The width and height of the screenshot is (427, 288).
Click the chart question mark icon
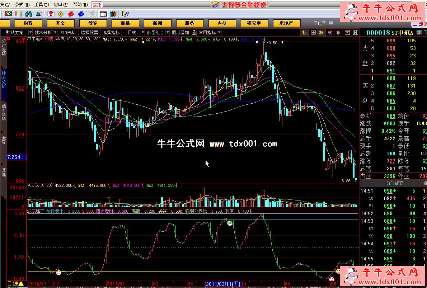click(51, 14)
